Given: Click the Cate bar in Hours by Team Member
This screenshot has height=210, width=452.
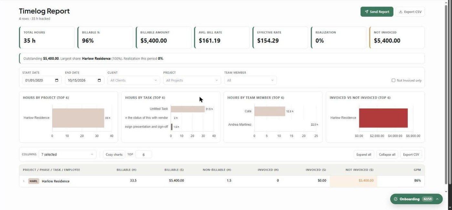Looking at the screenshot, I should tap(270, 111).
